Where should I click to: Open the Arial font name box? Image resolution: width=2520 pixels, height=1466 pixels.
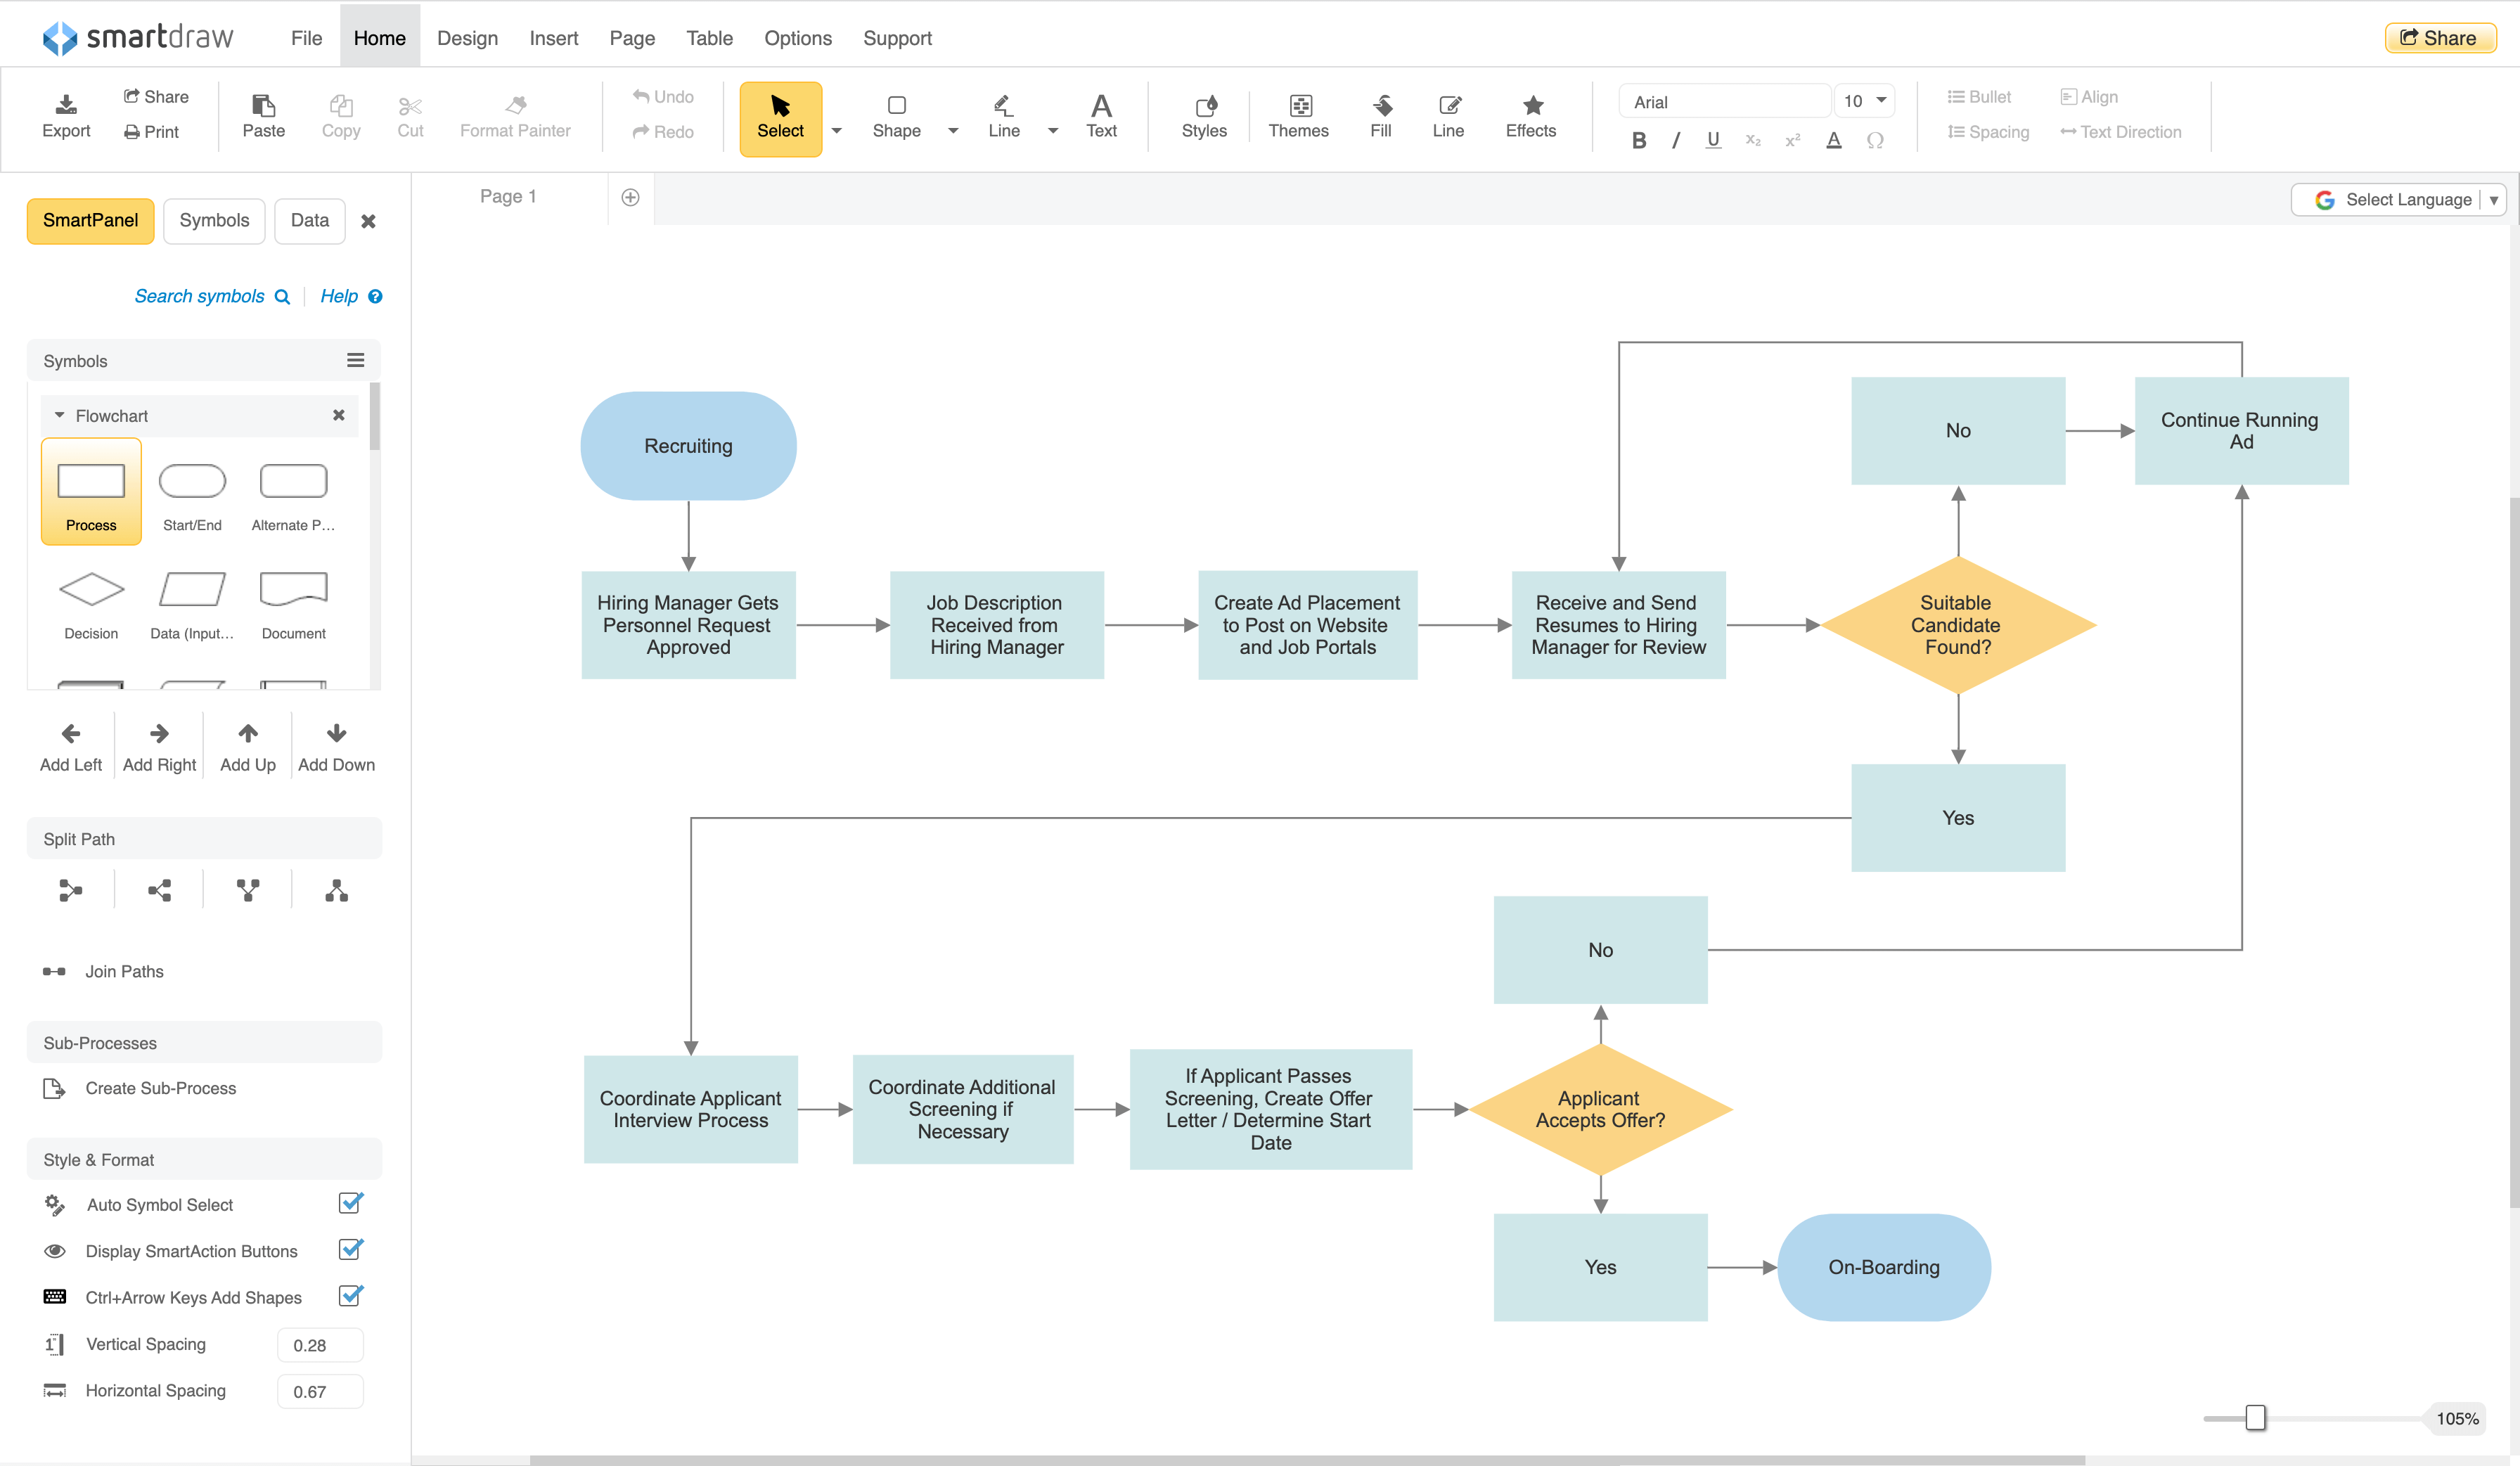pyautogui.click(x=1724, y=101)
